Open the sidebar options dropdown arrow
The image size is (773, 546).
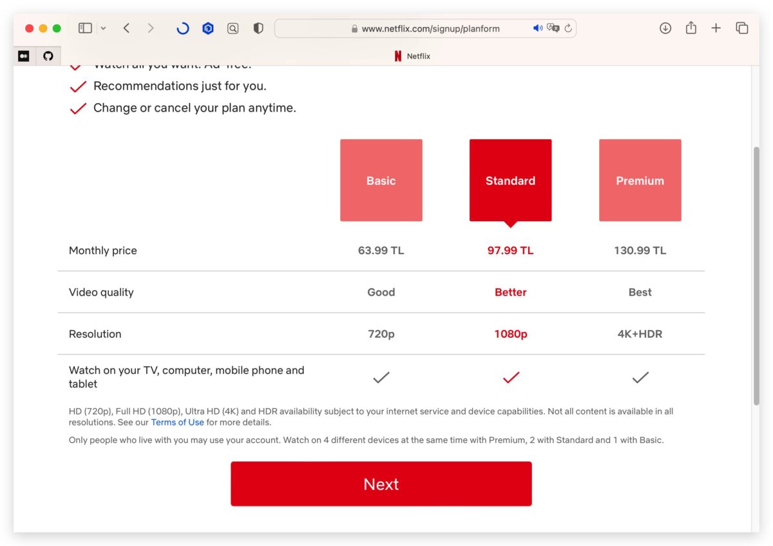[103, 28]
